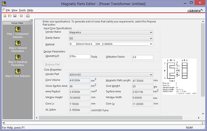The height and width of the screenshot is (131, 207).
Task: Click the Core Ly field
Action: (x=143, y=104)
